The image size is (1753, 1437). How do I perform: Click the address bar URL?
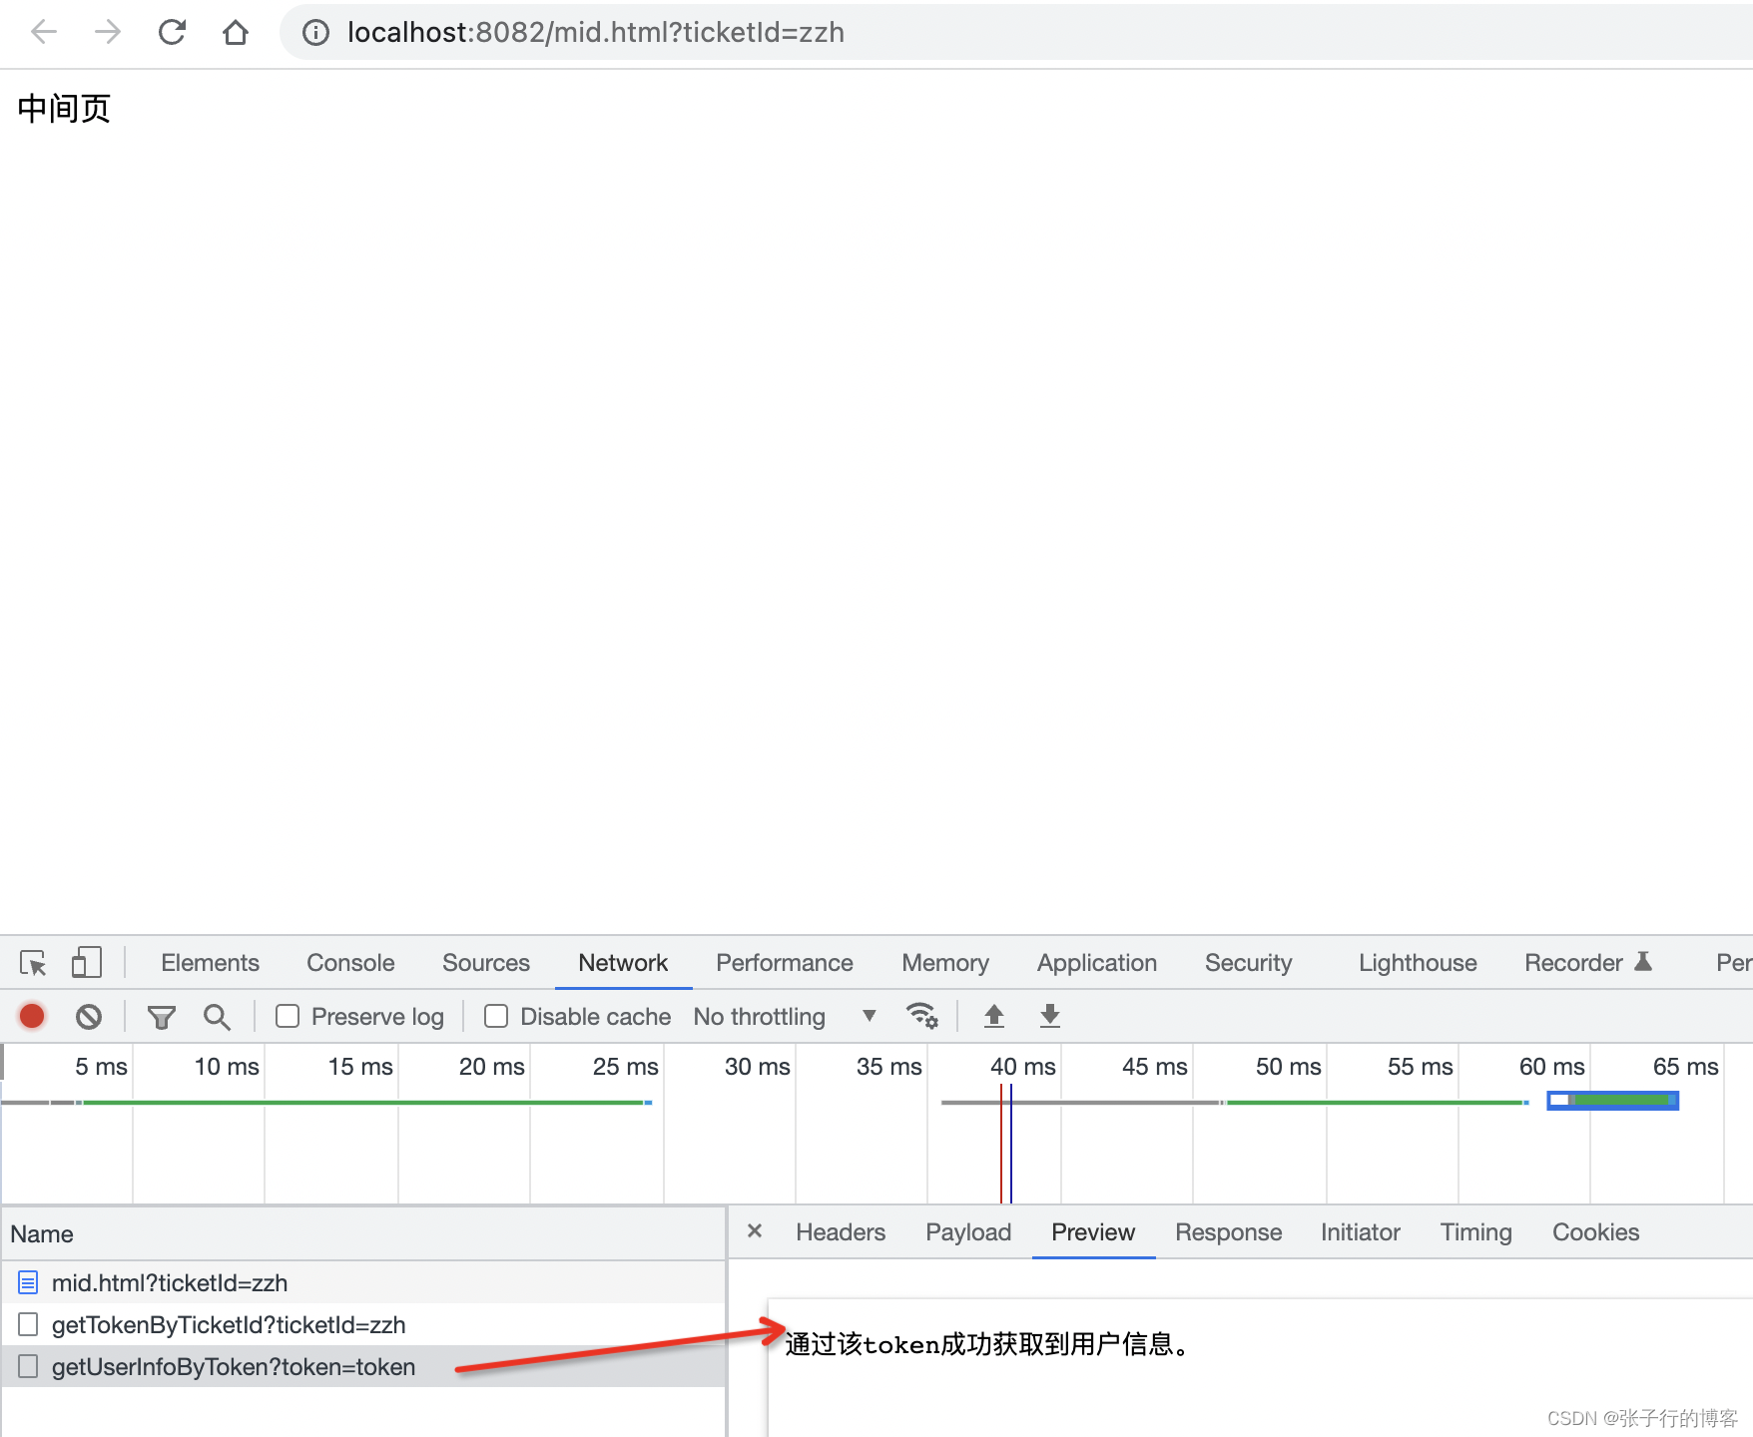[595, 33]
